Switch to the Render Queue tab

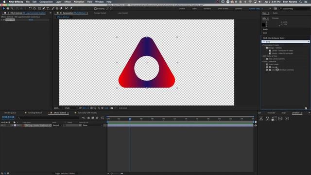pyautogui.click(x=10, y=113)
